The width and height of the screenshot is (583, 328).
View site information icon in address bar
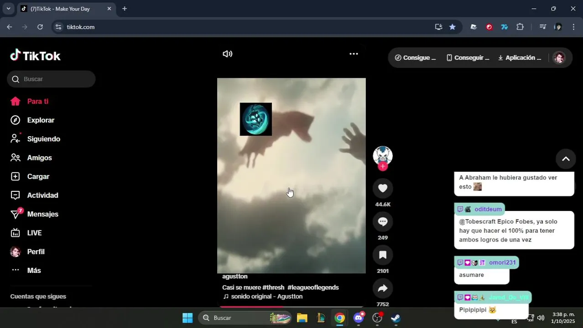pyautogui.click(x=58, y=27)
